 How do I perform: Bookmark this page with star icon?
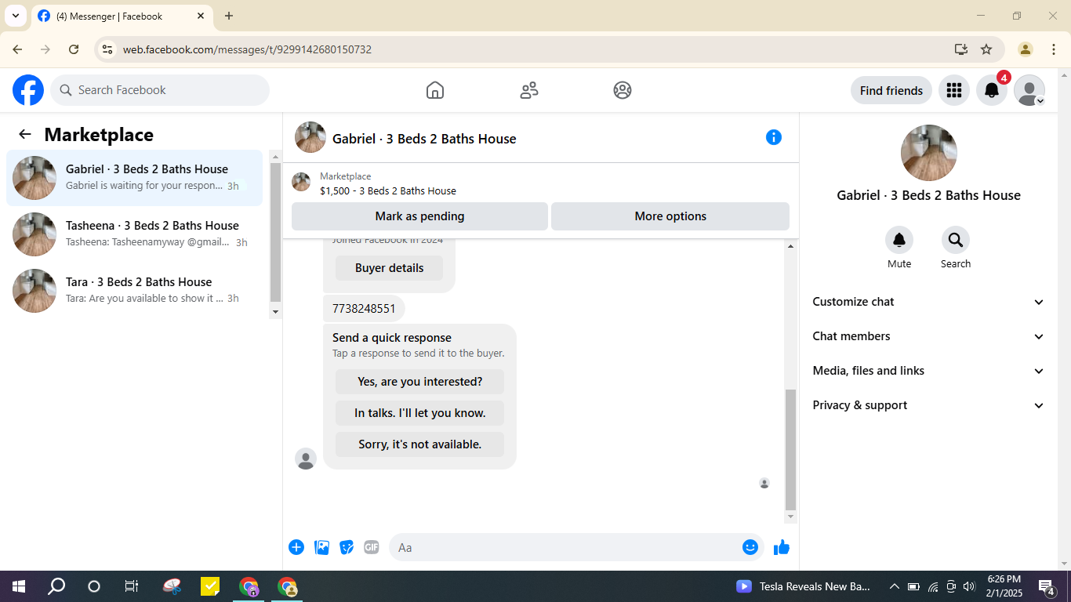(x=986, y=49)
